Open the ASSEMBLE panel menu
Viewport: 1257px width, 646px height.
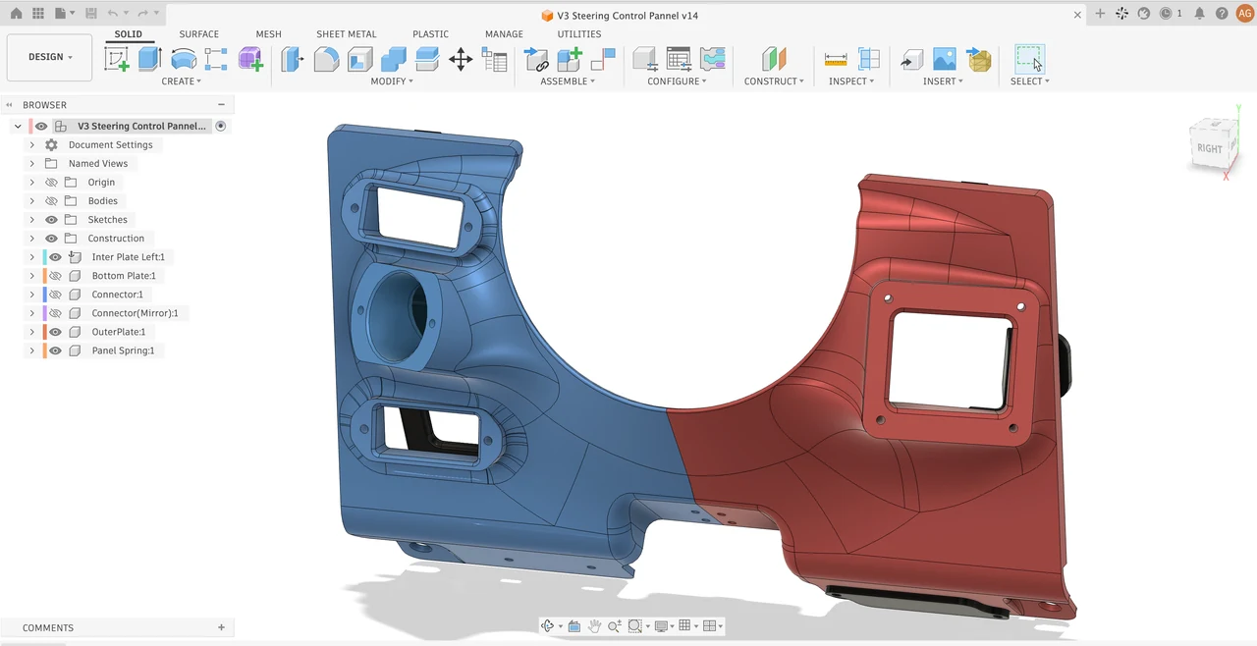(x=568, y=81)
